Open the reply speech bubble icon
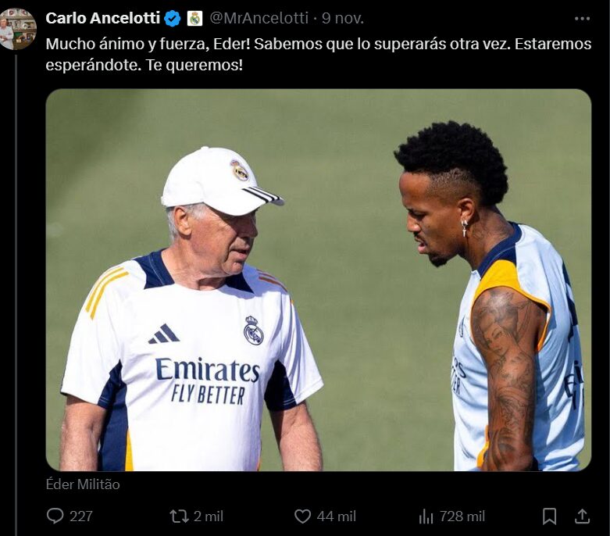Image resolution: width=610 pixels, height=536 pixels. pos(55,516)
